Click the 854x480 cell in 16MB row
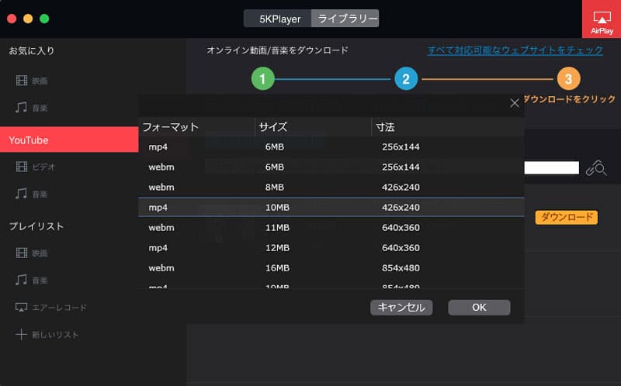Image resolution: width=621 pixels, height=386 pixels. (x=401, y=267)
